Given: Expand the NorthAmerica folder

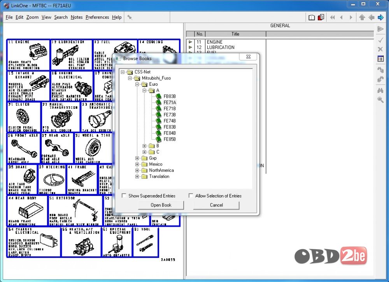Looking at the screenshot, I should [x=137, y=171].
